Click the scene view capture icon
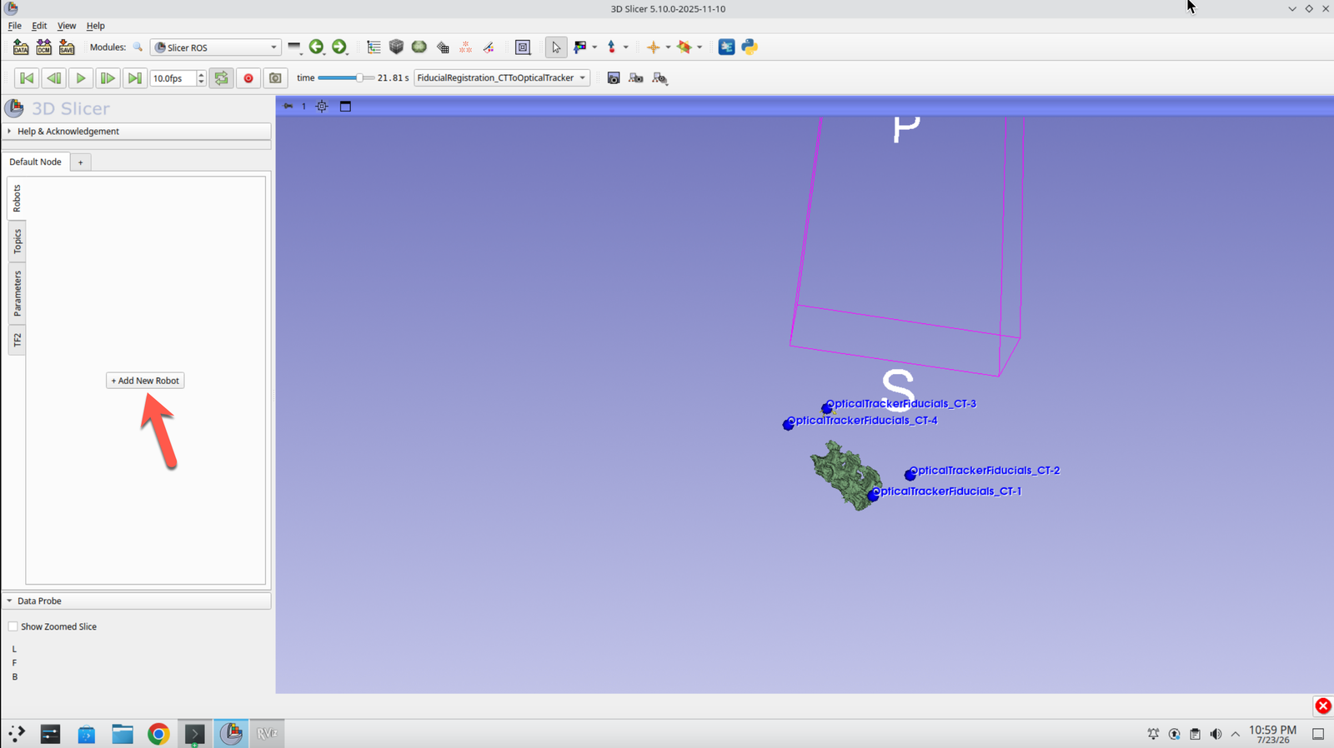Screen dimensions: 1334x748 click(636, 78)
